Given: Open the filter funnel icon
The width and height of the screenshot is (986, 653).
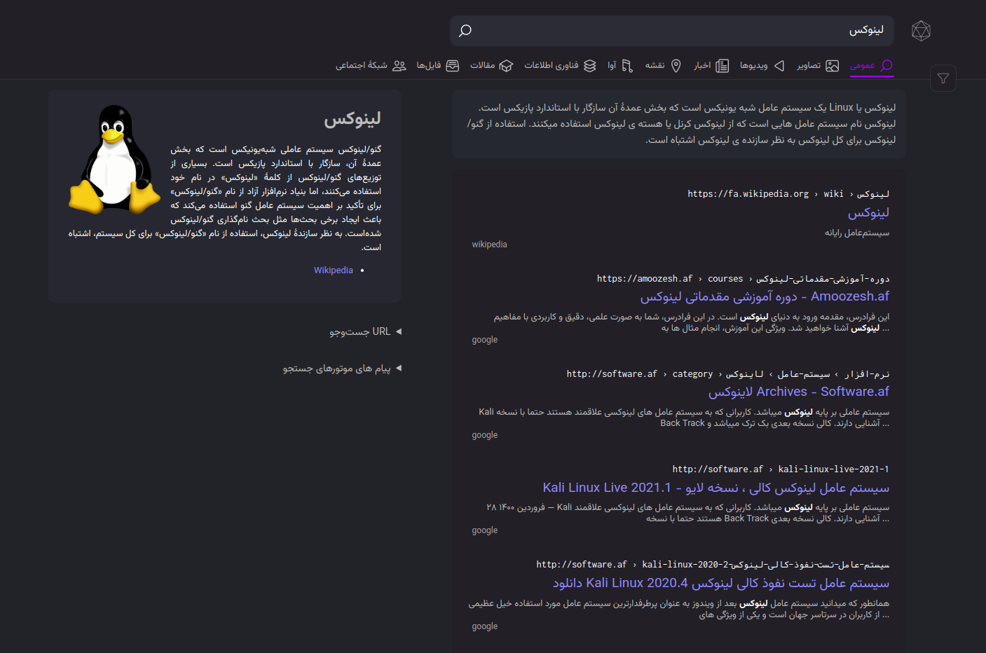Looking at the screenshot, I should pos(943,78).
